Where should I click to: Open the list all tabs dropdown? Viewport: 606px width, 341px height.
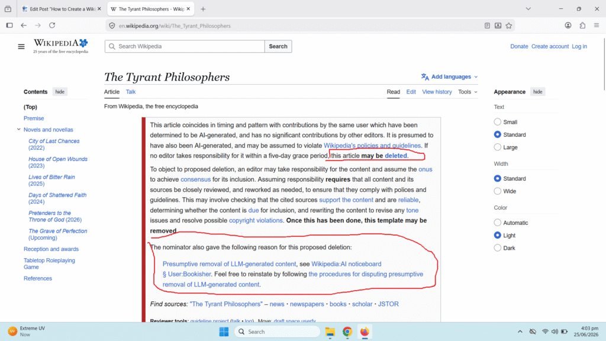[x=528, y=8]
